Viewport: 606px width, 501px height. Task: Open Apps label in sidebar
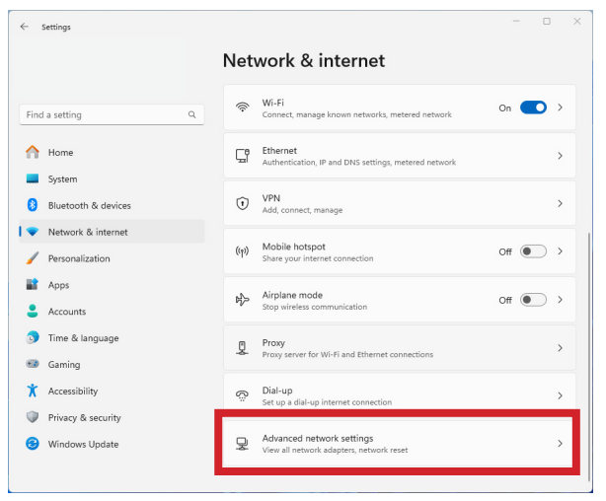(x=58, y=285)
